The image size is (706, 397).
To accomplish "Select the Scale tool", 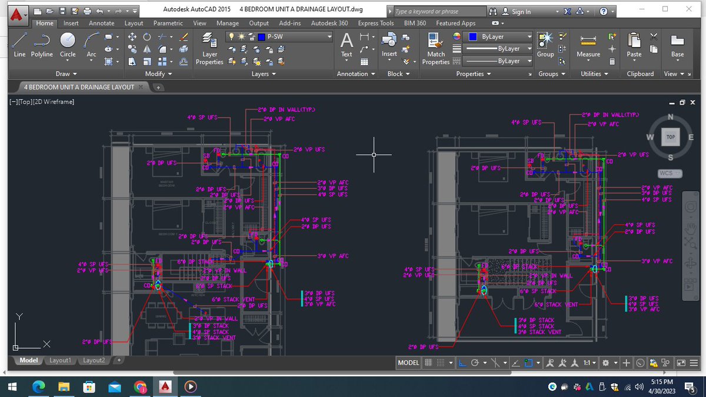I will coord(147,61).
